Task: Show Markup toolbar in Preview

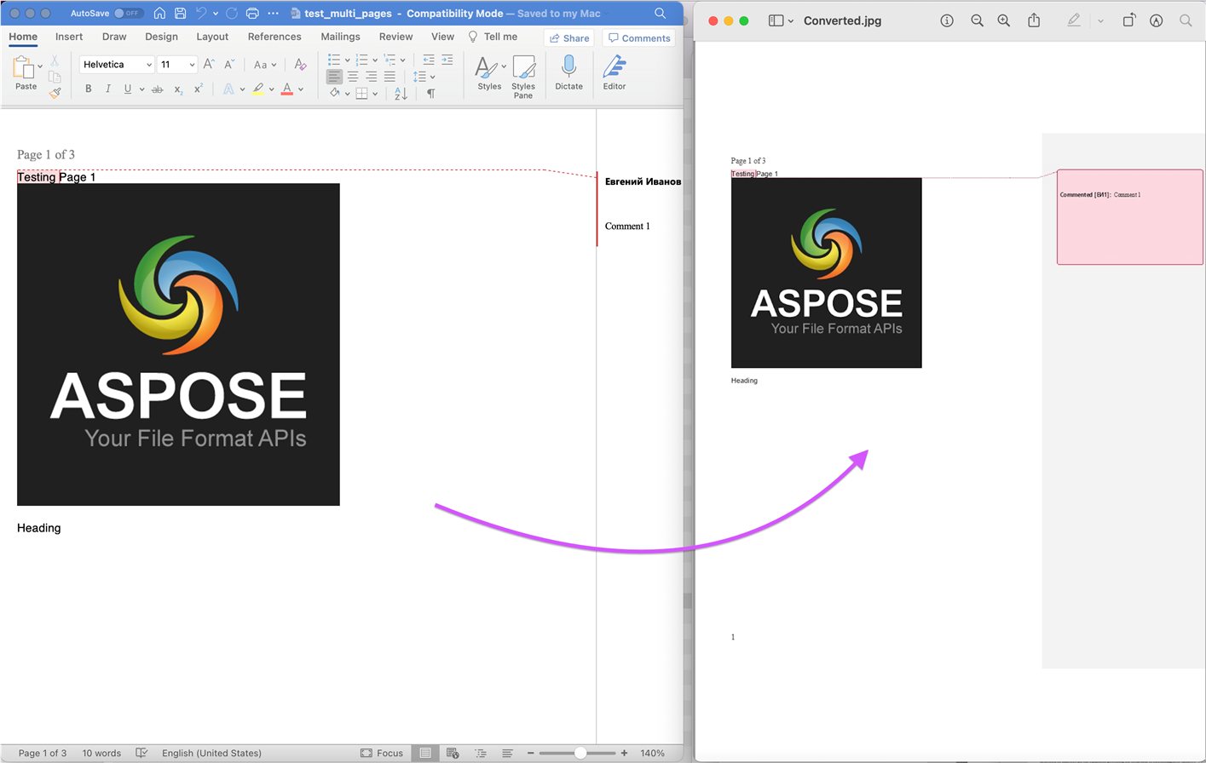Action: click(1156, 20)
